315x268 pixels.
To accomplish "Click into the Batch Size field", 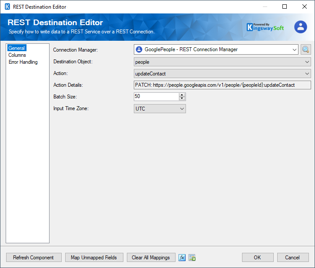I will pos(156,97).
